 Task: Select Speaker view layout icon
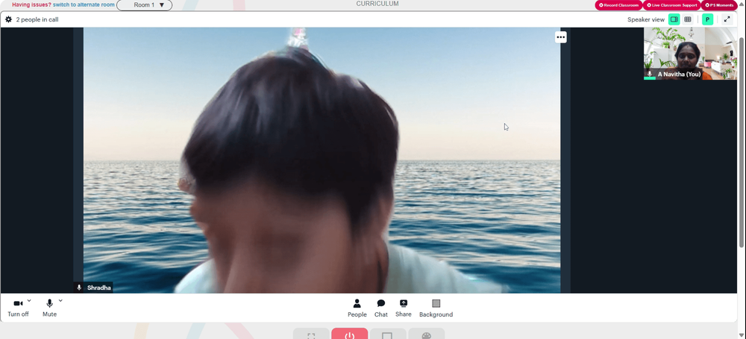tap(674, 19)
